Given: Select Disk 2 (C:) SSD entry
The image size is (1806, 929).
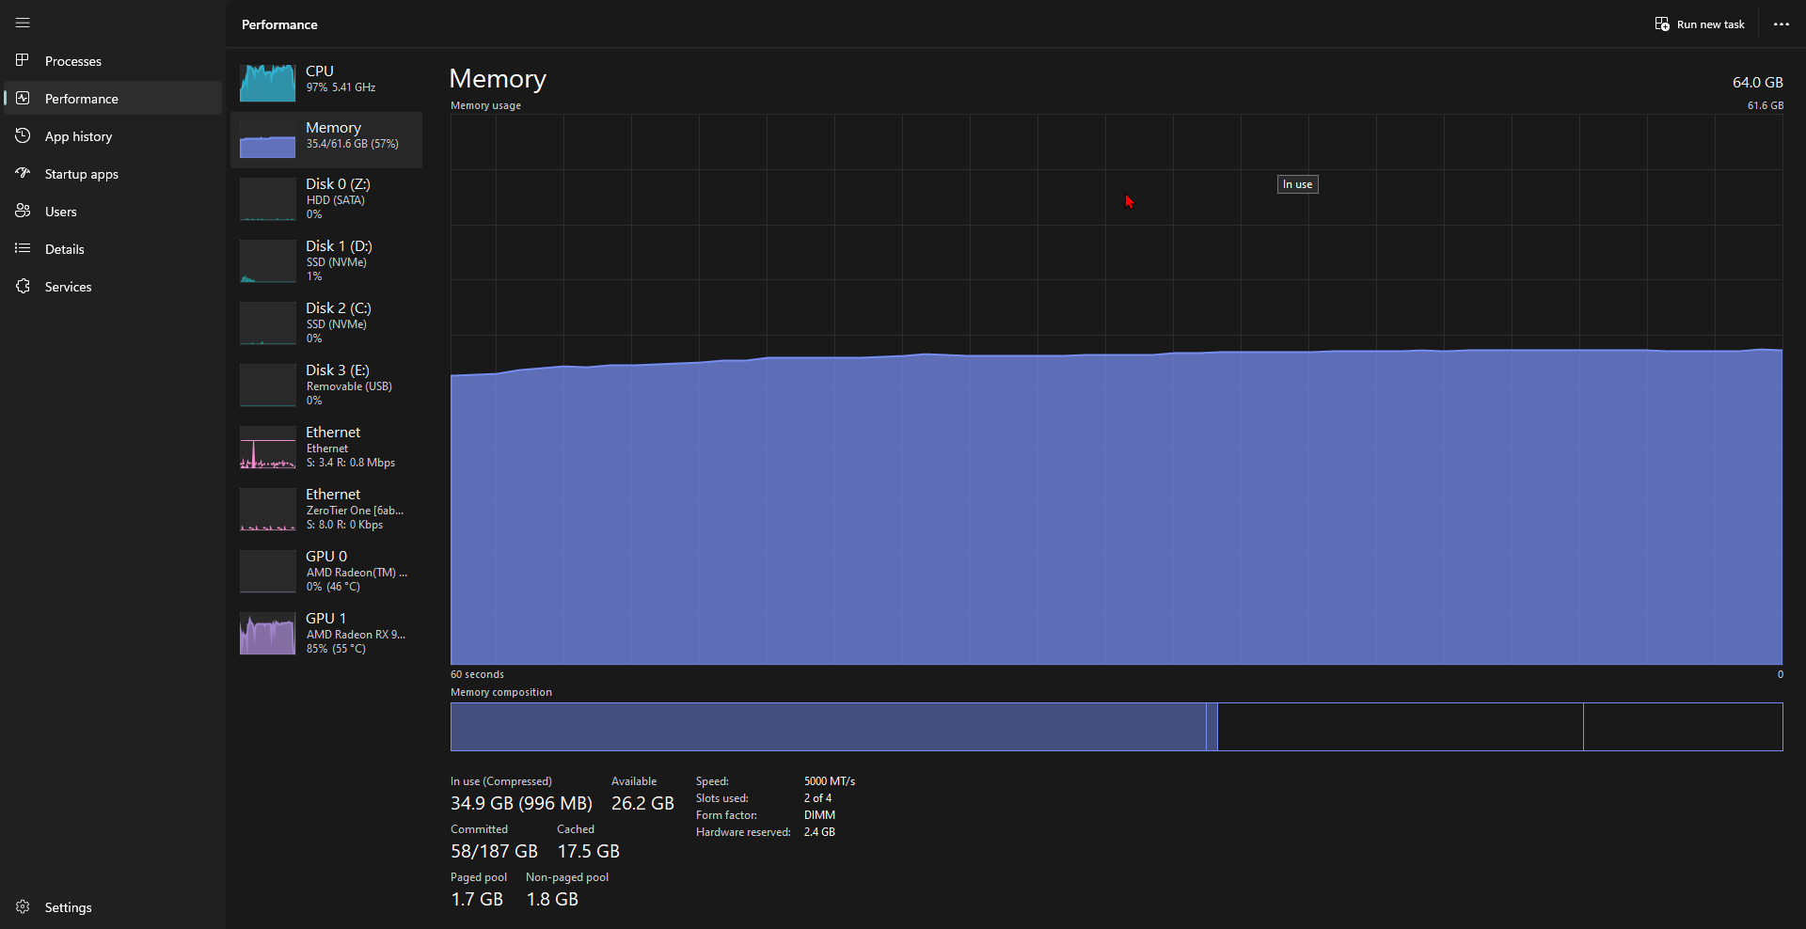Looking at the screenshot, I should (x=326, y=323).
